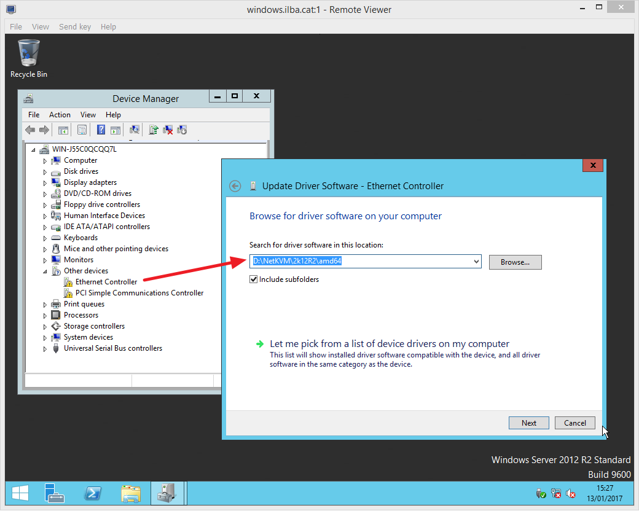
Task: Click the Safely Remove Hardware tray icon
Action: [x=541, y=493]
